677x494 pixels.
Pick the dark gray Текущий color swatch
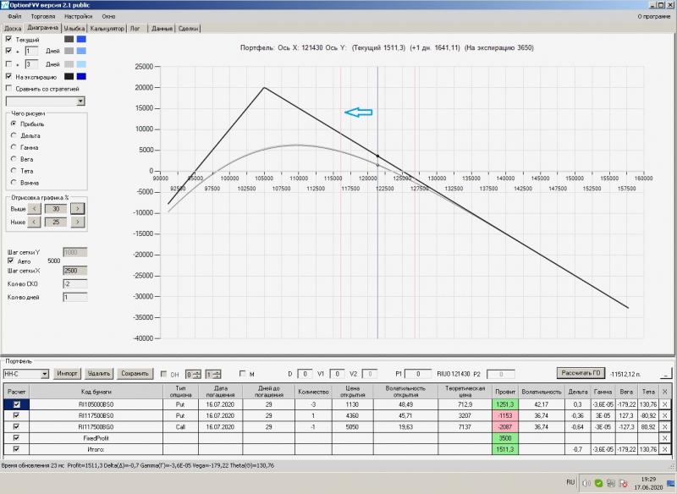point(69,39)
